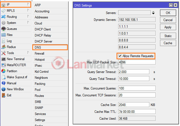Open Firewall menu entry
This screenshot has height=126, width=180.
click(x=50, y=54)
